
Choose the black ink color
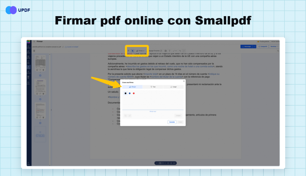click(x=126, y=93)
